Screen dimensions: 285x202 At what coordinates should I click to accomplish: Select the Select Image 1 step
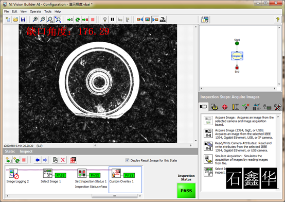click(54, 176)
